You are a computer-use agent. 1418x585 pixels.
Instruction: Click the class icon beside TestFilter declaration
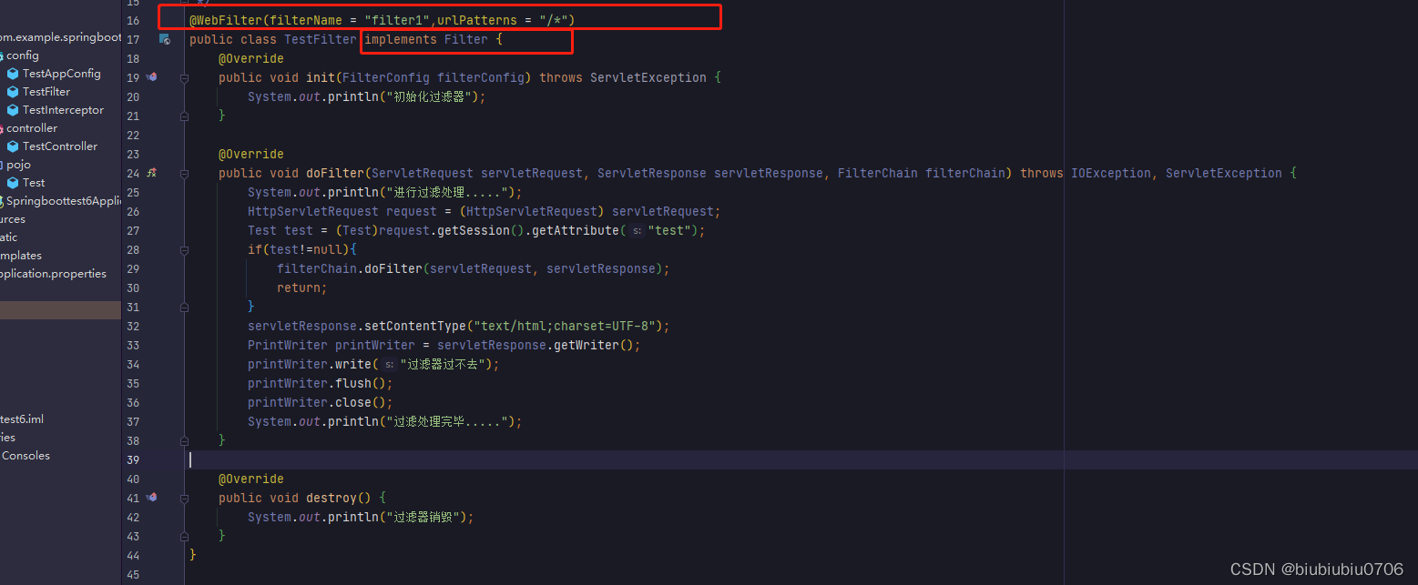click(166, 39)
